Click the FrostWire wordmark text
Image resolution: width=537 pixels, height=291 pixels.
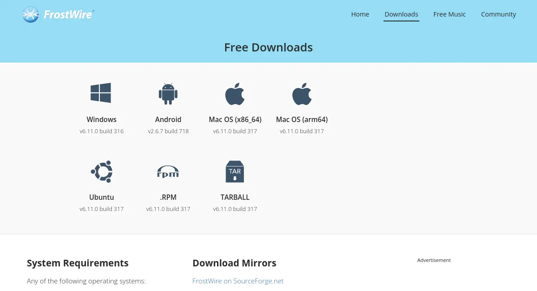pos(68,15)
